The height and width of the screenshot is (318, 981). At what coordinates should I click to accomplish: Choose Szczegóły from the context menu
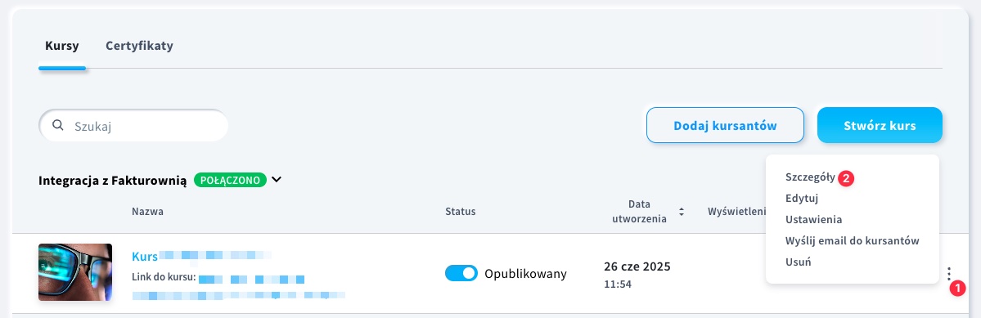tap(809, 177)
